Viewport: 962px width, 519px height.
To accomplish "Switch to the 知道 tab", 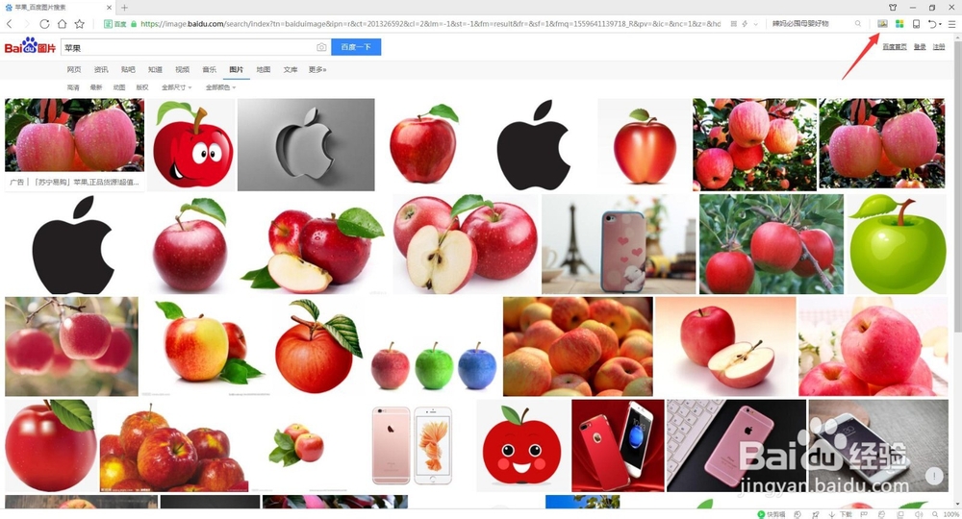I will pos(155,70).
